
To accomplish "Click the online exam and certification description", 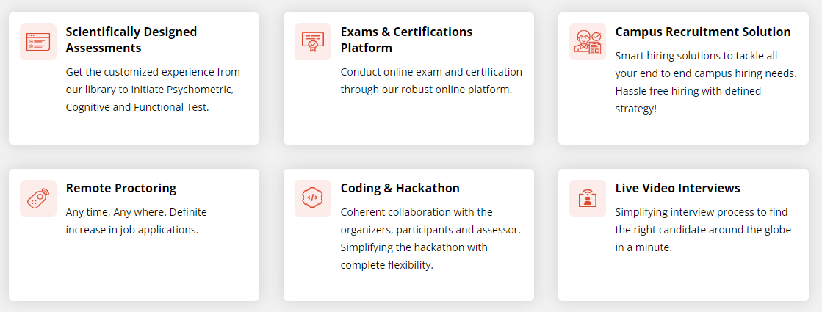I will [x=431, y=81].
